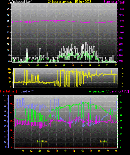Select the SunSet label in the lower graph
The height and width of the screenshot is (155, 130).
103,142
